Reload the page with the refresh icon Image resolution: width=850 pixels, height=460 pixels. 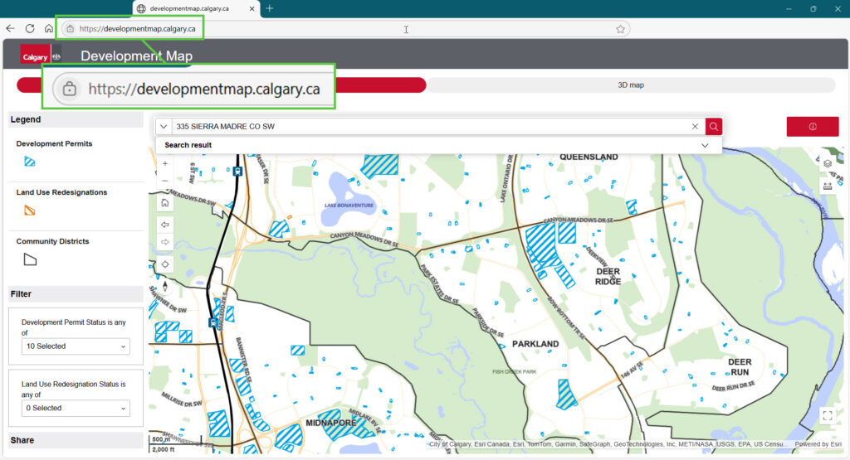click(x=30, y=29)
